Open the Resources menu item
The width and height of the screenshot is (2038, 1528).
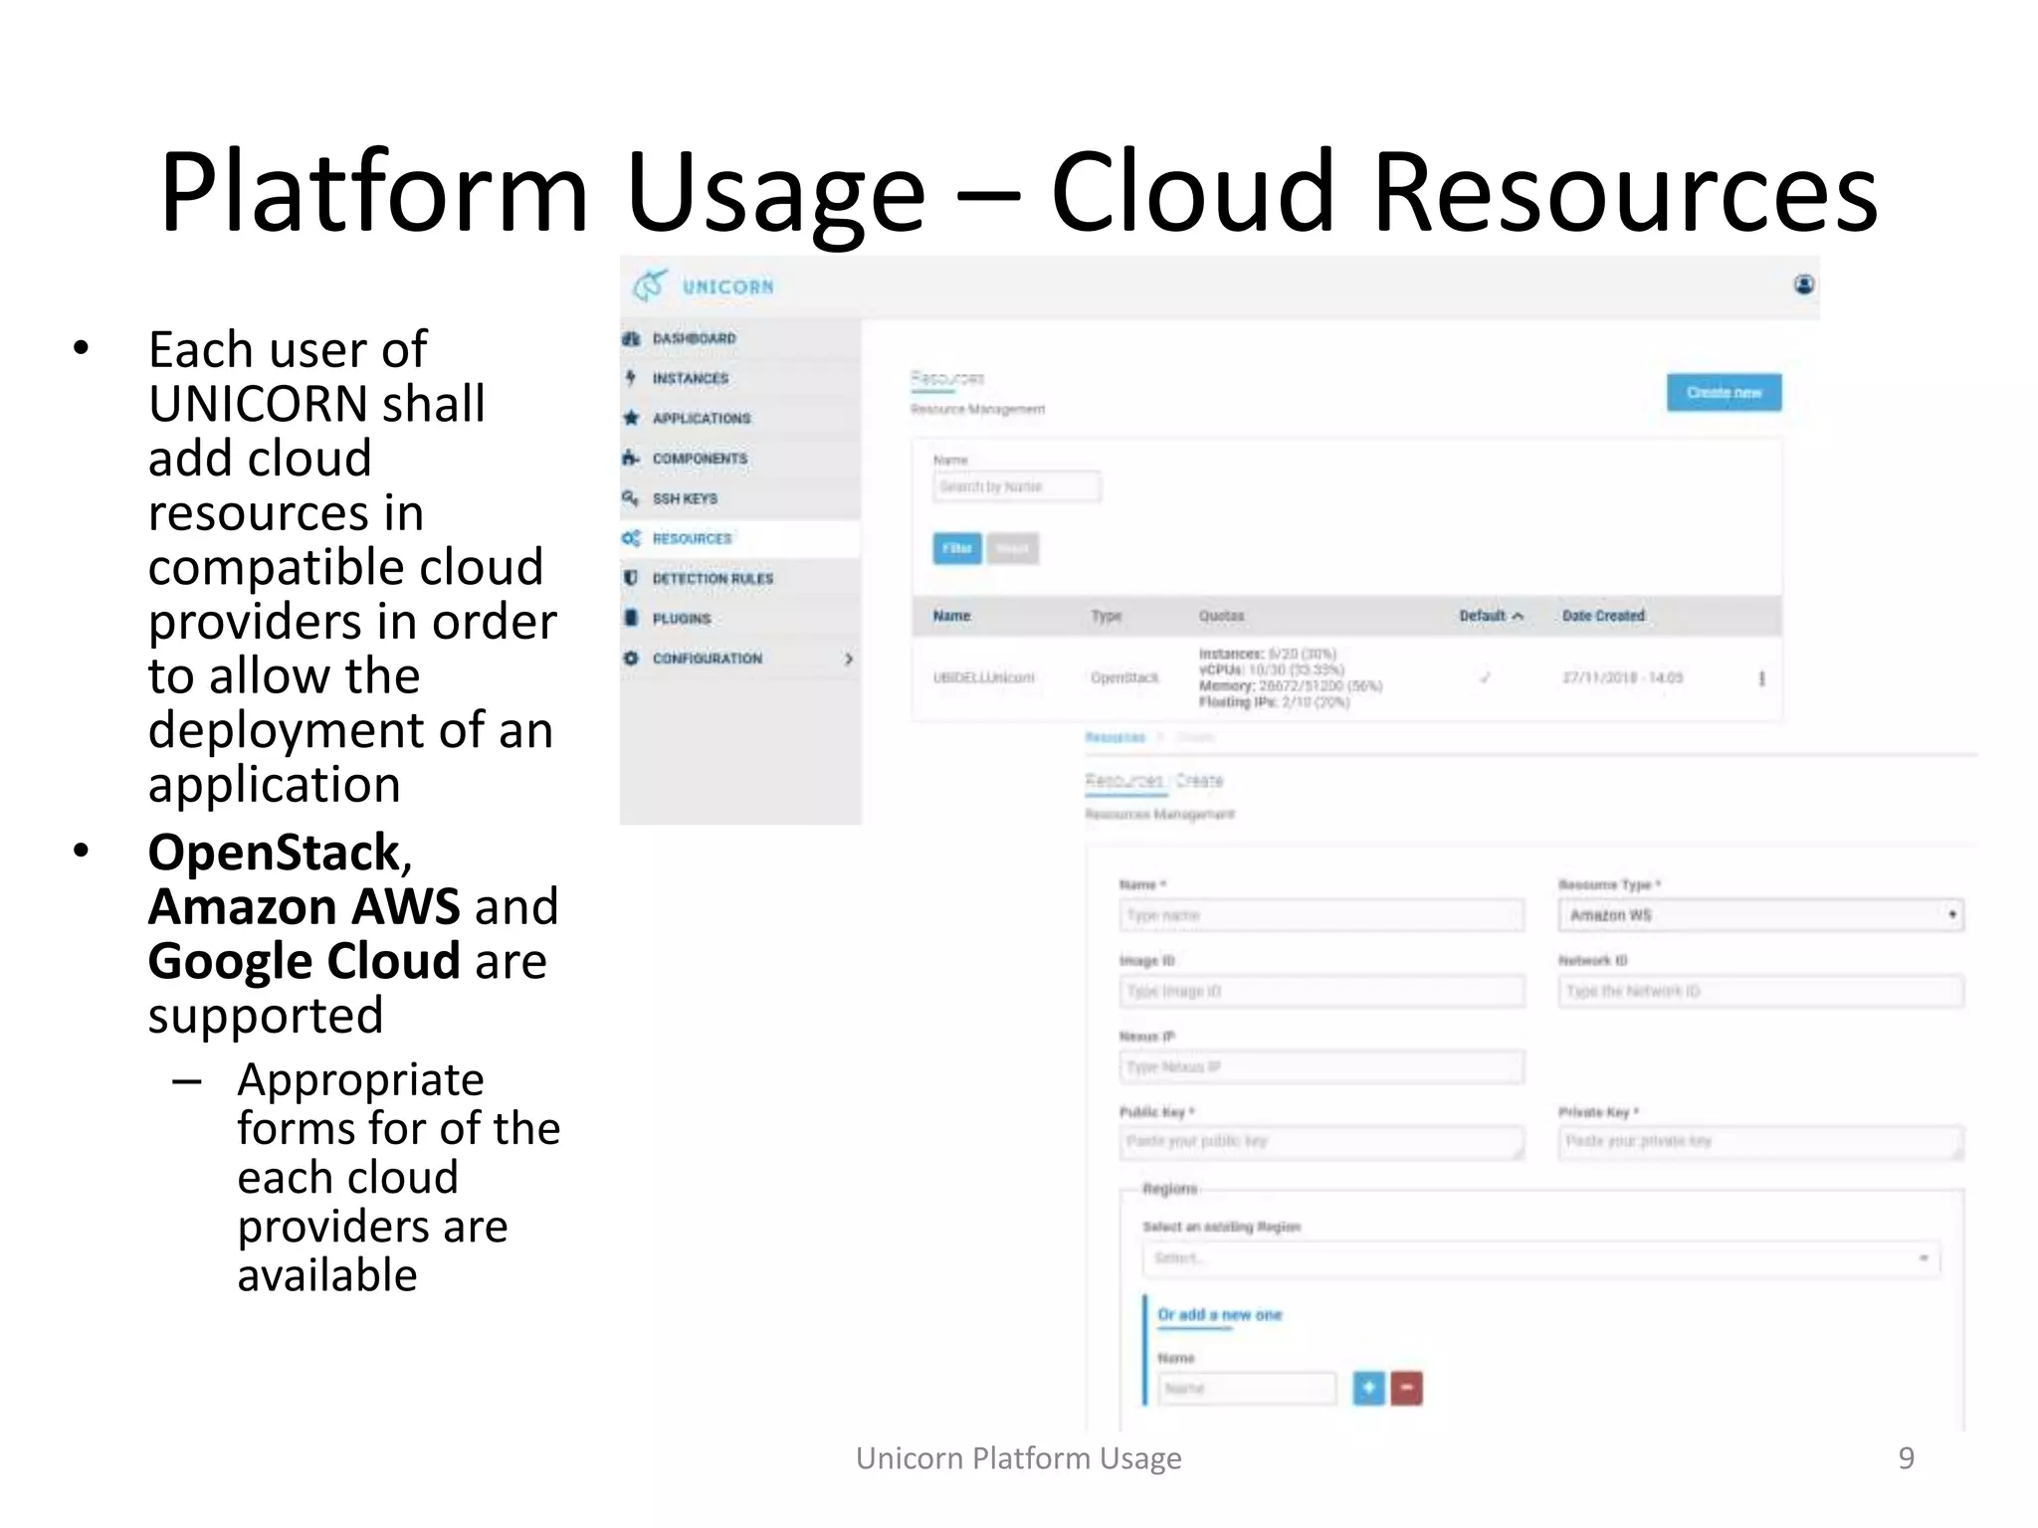pyautogui.click(x=739, y=538)
